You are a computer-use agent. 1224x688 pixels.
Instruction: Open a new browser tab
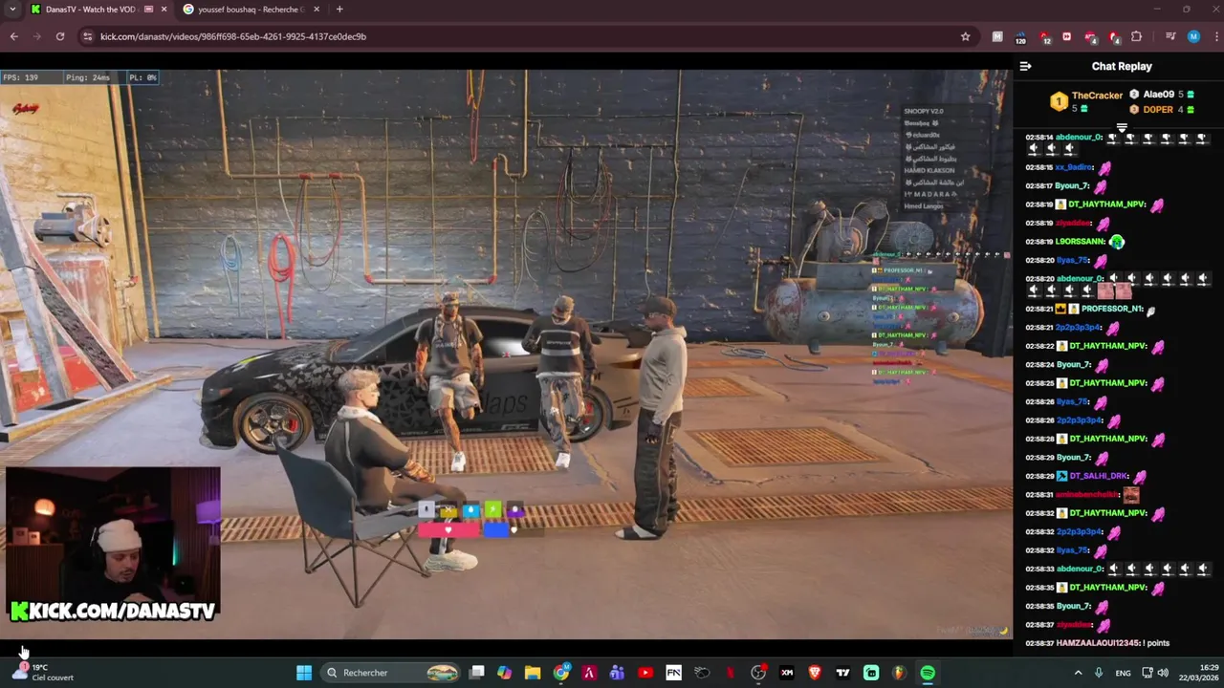coord(339,10)
